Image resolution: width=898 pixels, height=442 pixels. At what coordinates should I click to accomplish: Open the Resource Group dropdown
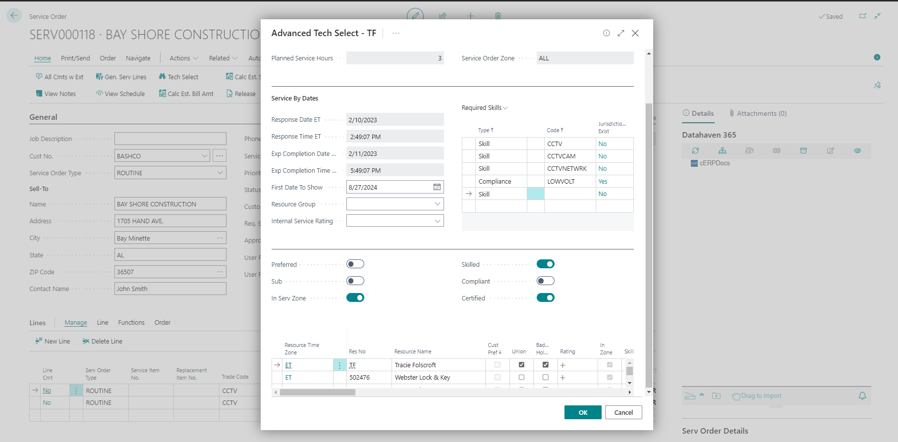[438, 204]
